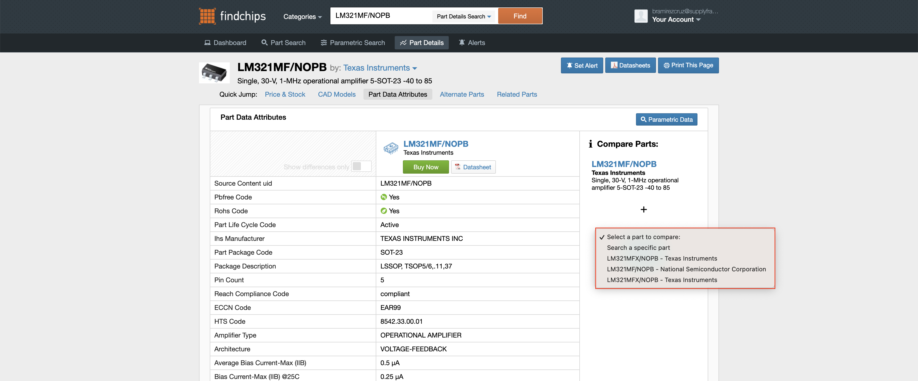This screenshot has width=918, height=381.
Task: Expand the Your Account menu
Action: [676, 20]
